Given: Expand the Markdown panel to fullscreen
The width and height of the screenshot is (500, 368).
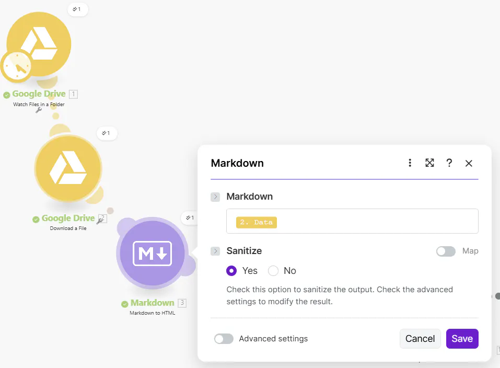Looking at the screenshot, I should click(x=429, y=163).
